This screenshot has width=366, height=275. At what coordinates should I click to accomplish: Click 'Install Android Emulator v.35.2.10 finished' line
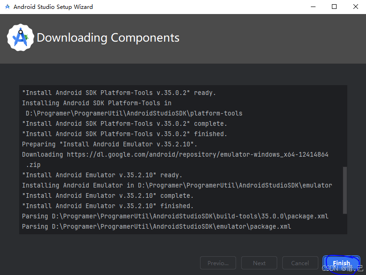tap(108, 206)
